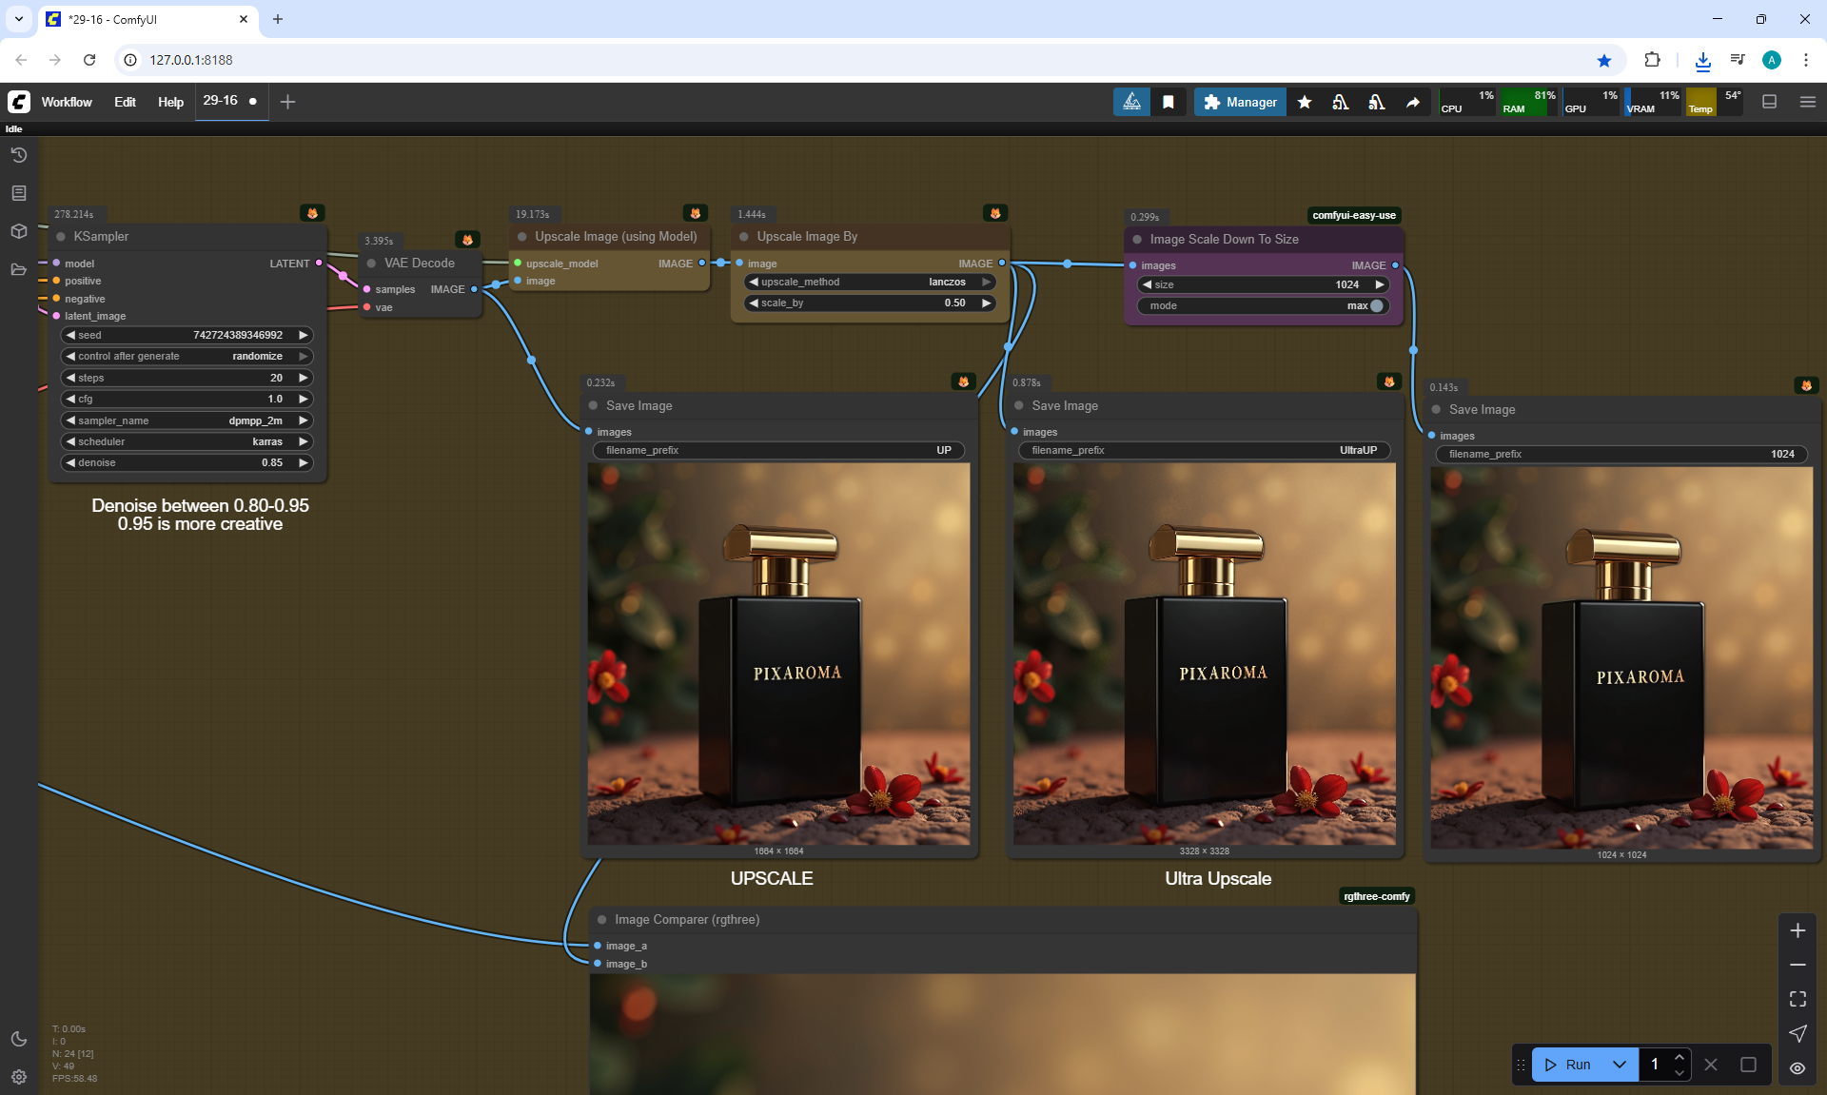Click the bookmark icon in toolbar
Image resolution: width=1827 pixels, height=1095 pixels.
[1169, 102]
